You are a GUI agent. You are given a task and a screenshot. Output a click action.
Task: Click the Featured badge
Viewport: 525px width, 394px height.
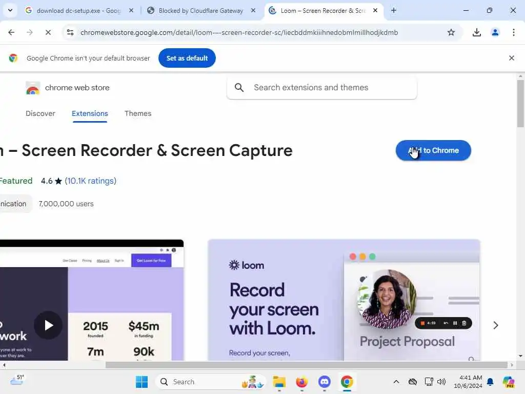tap(16, 181)
